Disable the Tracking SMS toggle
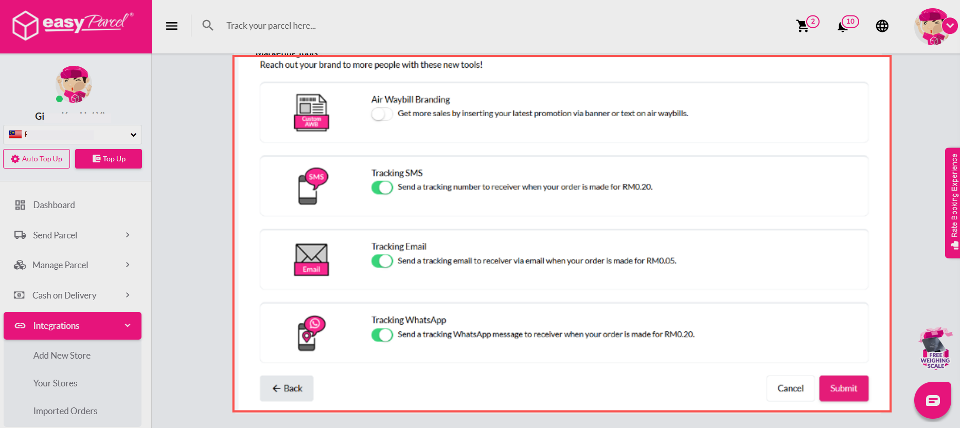Image resolution: width=960 pixels, height=428 pixels. [x=382, y=188]
